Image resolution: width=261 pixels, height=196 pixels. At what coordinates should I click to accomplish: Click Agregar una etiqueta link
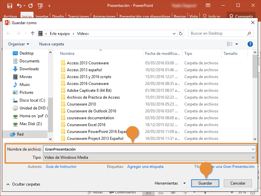[x=145, y=167]
